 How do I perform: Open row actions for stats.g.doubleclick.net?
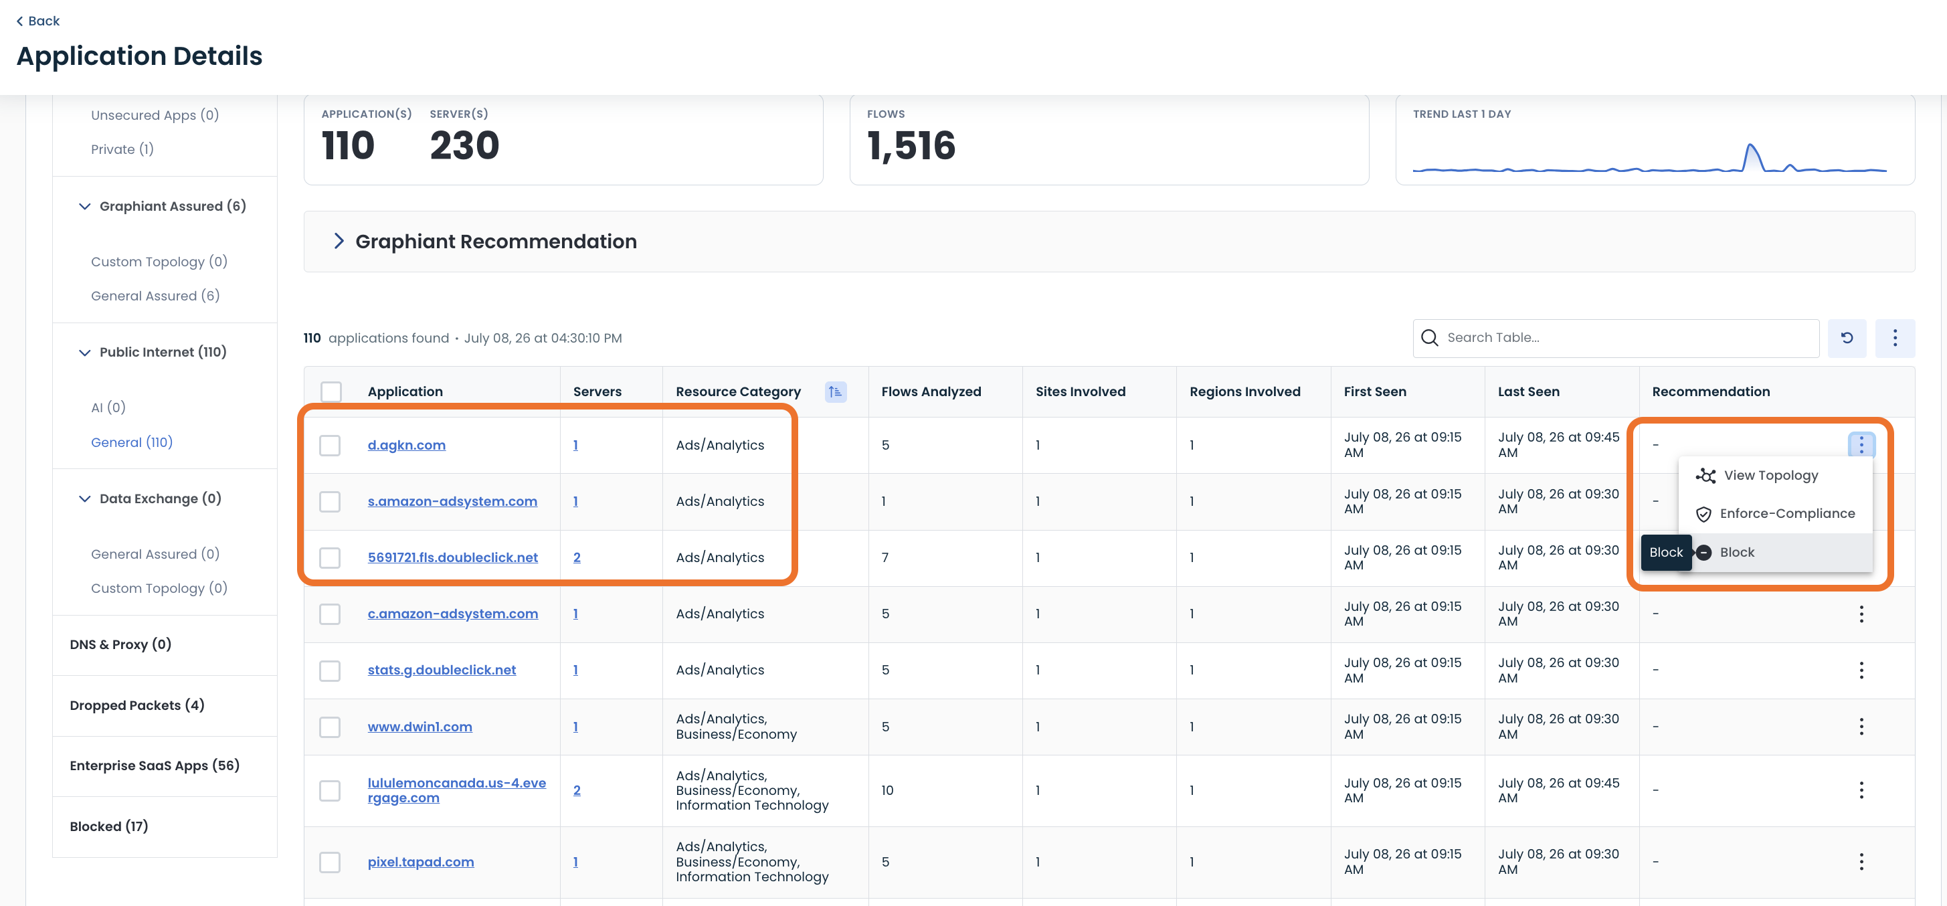1861,670
